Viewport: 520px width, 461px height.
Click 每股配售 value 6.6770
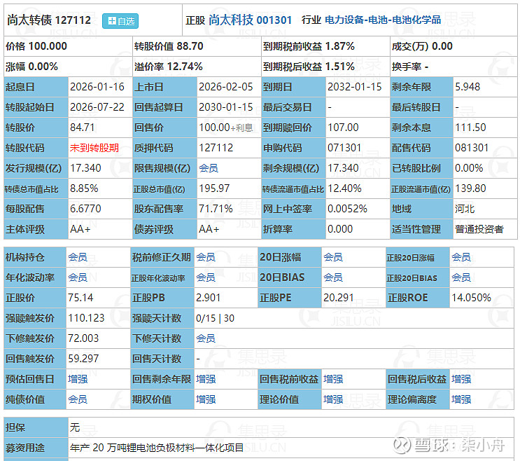point(85,209)
